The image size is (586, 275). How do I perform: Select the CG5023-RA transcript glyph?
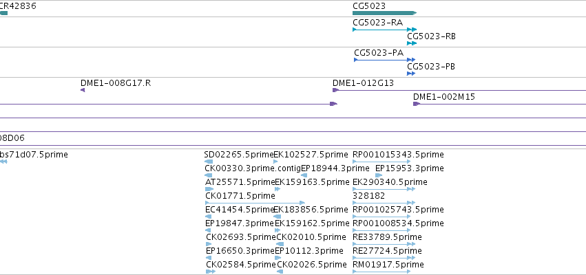(384, 29)
